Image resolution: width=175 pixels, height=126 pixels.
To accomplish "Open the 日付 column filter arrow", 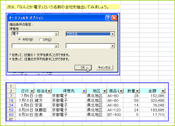I will click(x=32, y=91).
